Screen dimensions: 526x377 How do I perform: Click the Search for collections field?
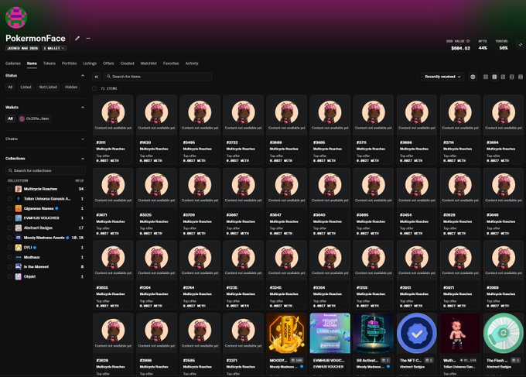[x=46, y=170]
